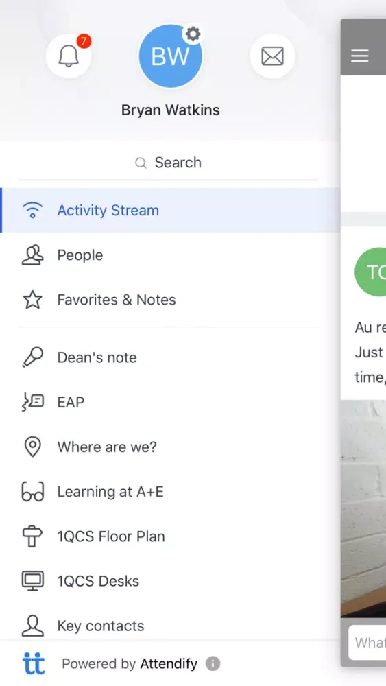The width and height of the screenshot is (386, 686).
Task: Tap the BW profile avatar
Action: coord(170,56)
